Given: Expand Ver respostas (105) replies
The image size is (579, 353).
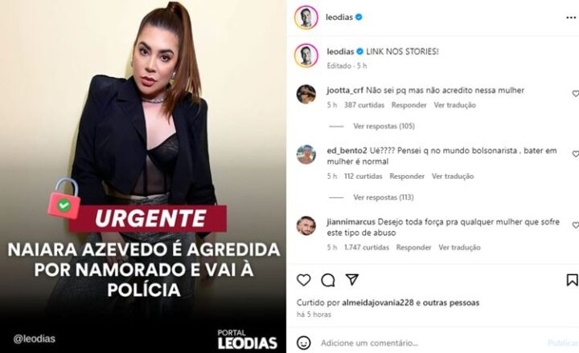Looking at the screenshot, I should [384, 126].
